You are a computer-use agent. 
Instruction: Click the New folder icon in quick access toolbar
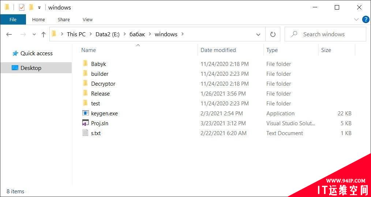[x=31, y=8]
